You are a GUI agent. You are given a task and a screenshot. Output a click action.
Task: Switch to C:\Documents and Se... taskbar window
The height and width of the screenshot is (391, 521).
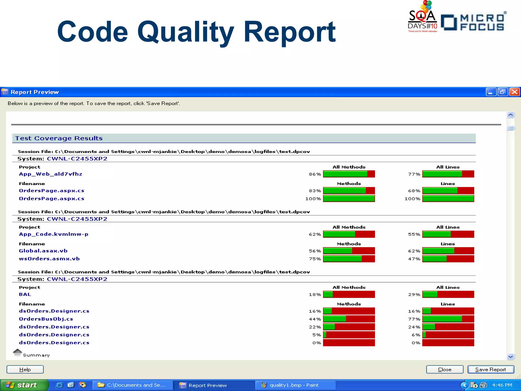[132, 385]
